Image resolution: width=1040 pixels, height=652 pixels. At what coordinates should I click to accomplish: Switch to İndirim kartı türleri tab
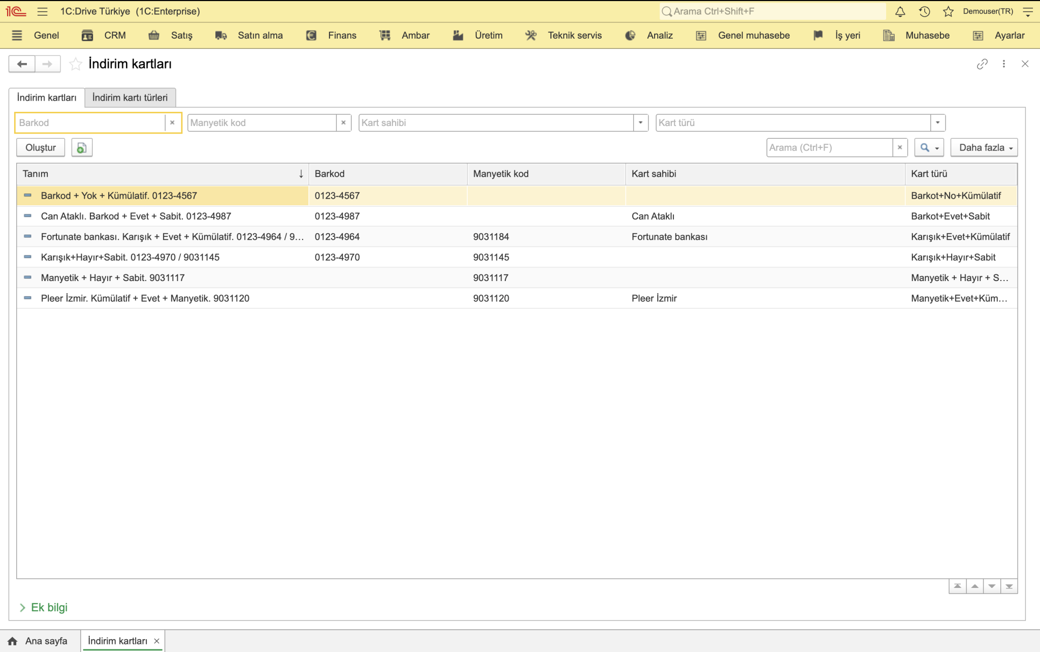pyautogui.click(x=130, y=98)
